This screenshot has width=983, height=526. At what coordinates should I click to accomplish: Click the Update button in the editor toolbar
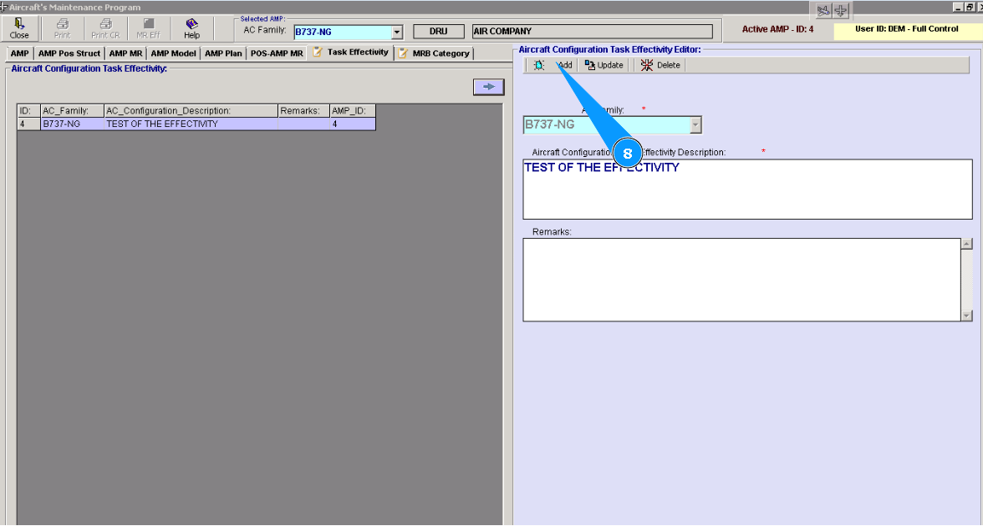tap(604, 65)
